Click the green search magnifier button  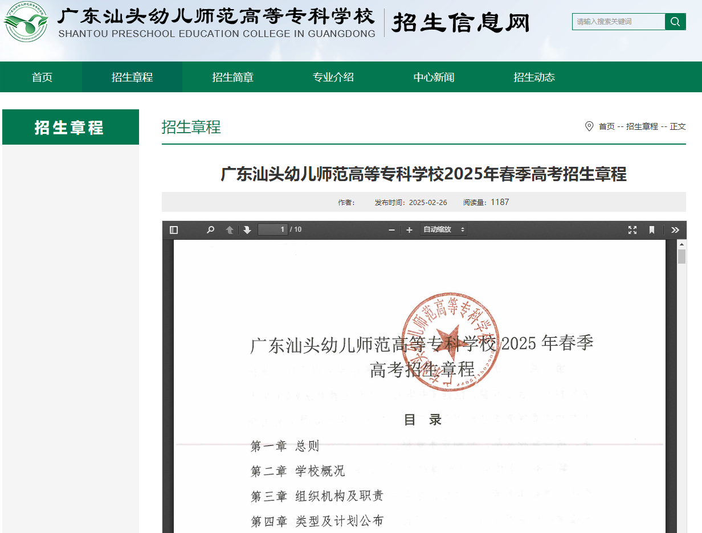[675, 21]
